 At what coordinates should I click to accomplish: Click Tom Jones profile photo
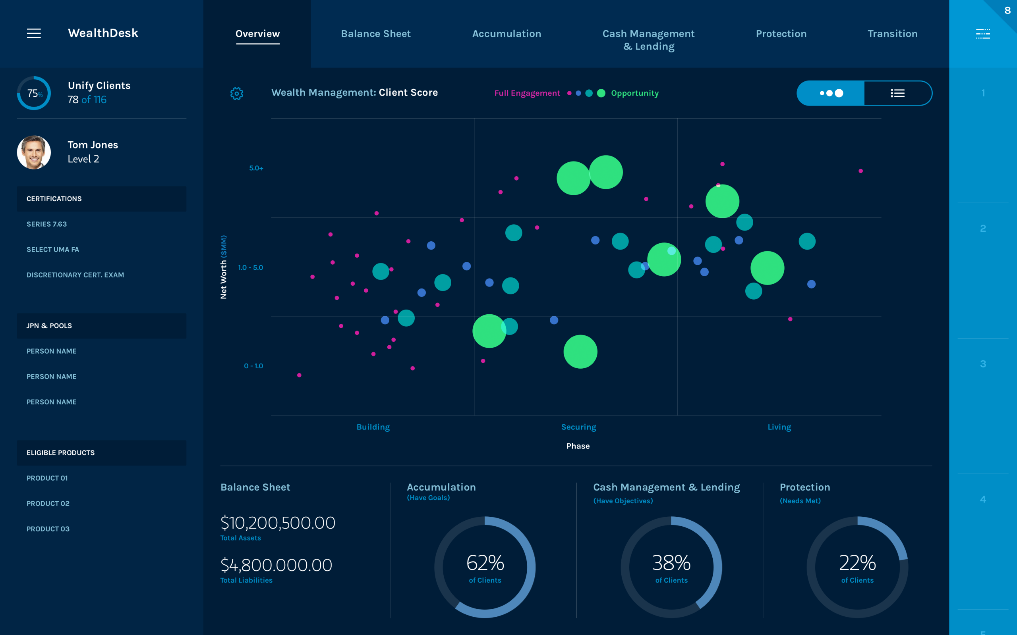[x=34, y=152]
